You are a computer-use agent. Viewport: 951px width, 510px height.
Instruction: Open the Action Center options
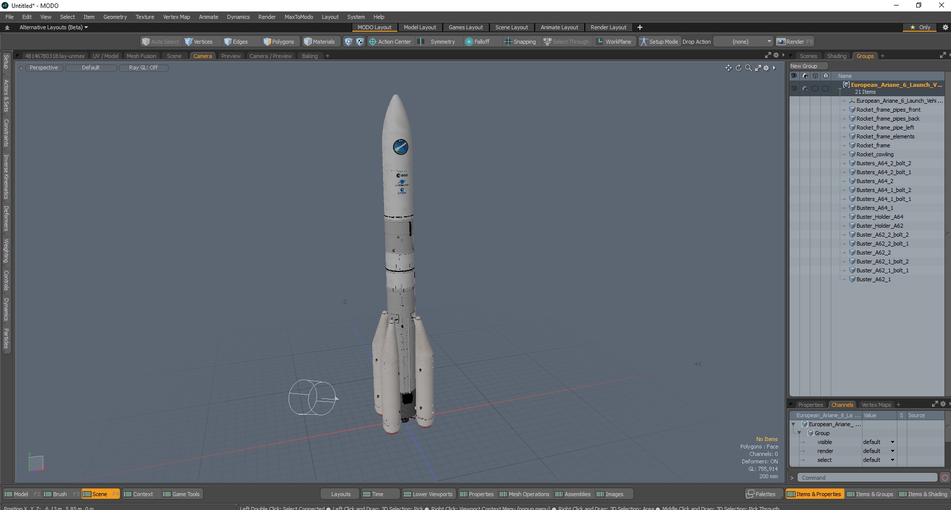click(390, 42)
